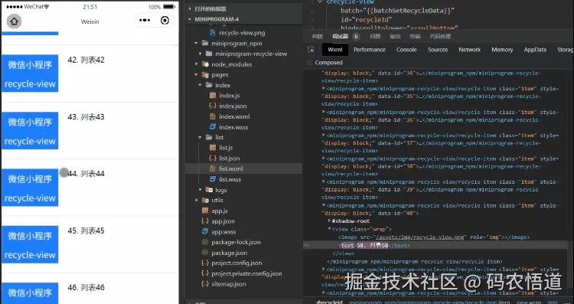Image resolution: width=574 pixels, height=304 pixels.
Task: Expand the logs folder arrow
Action: (x=201, y=190)
